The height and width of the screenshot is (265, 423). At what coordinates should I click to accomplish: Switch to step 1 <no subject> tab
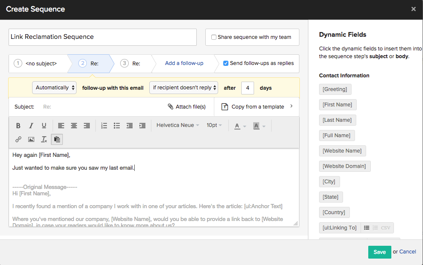(x=38, y=63)
